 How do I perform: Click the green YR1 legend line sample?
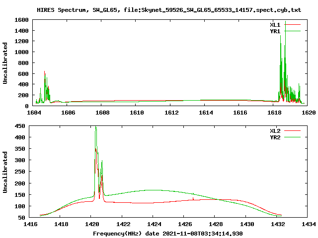point(293,31)
